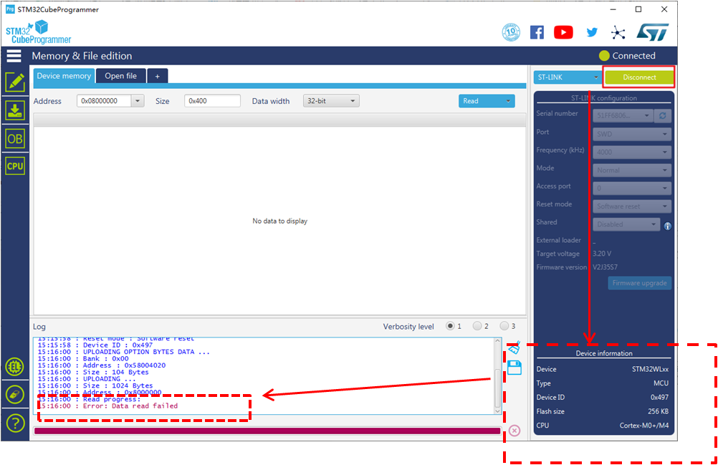The image size is (718, 465).
Task: Open the help question mark icon
Action: (x=15, y=423)
